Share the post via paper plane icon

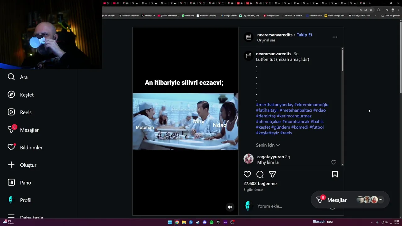tap(272, 174)
